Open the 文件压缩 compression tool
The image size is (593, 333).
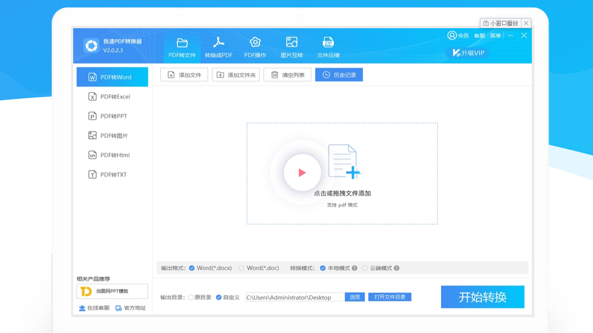328,46
